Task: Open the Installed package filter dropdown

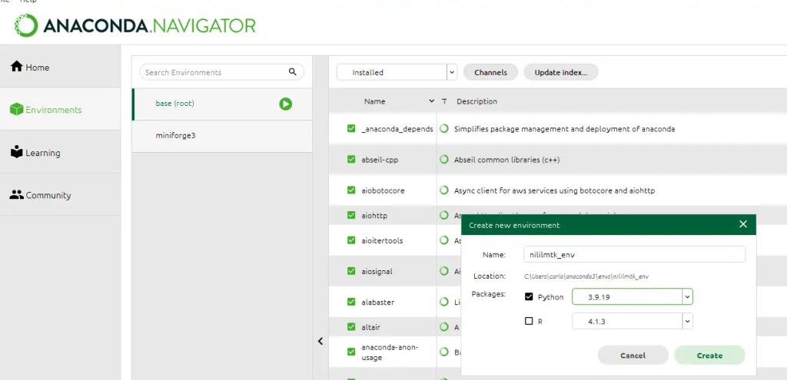Action: (451, 72)
